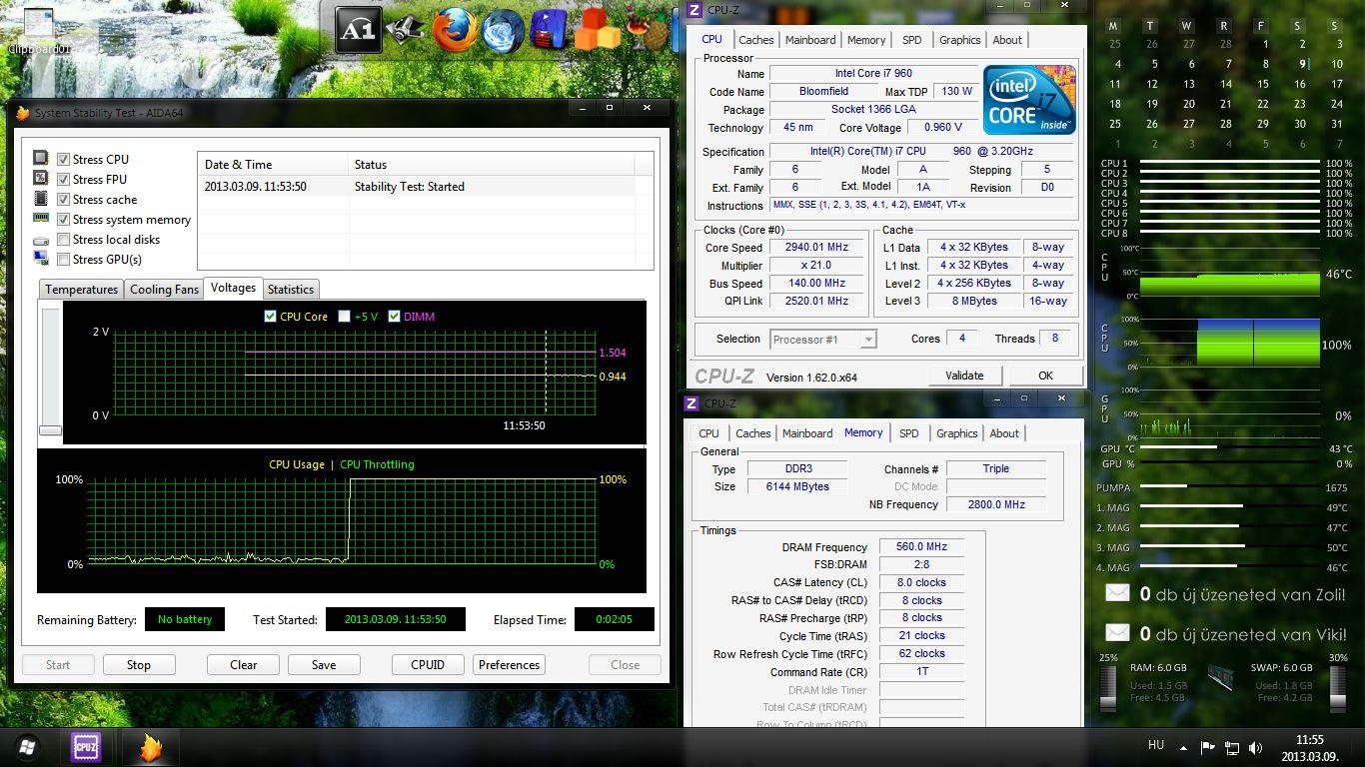Click the AIDA64 flame icon in title bar

(23, 113)
